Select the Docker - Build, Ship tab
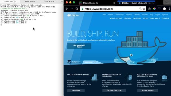This screenshot has width=171, height=96. click(136, 3)
